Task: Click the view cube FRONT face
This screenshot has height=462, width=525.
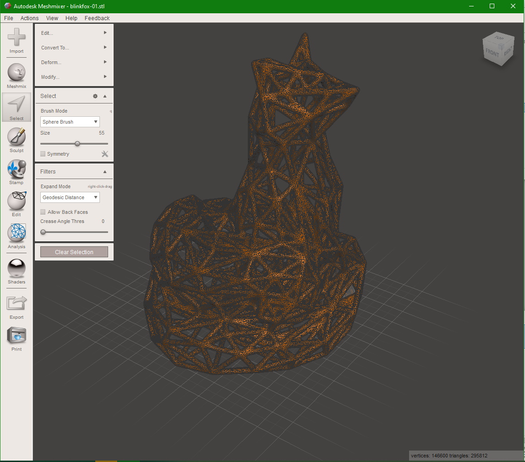Action: pos(492,52)
